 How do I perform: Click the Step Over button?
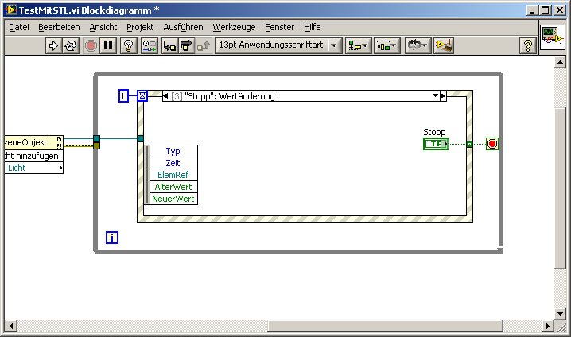(x=186, y=46)
